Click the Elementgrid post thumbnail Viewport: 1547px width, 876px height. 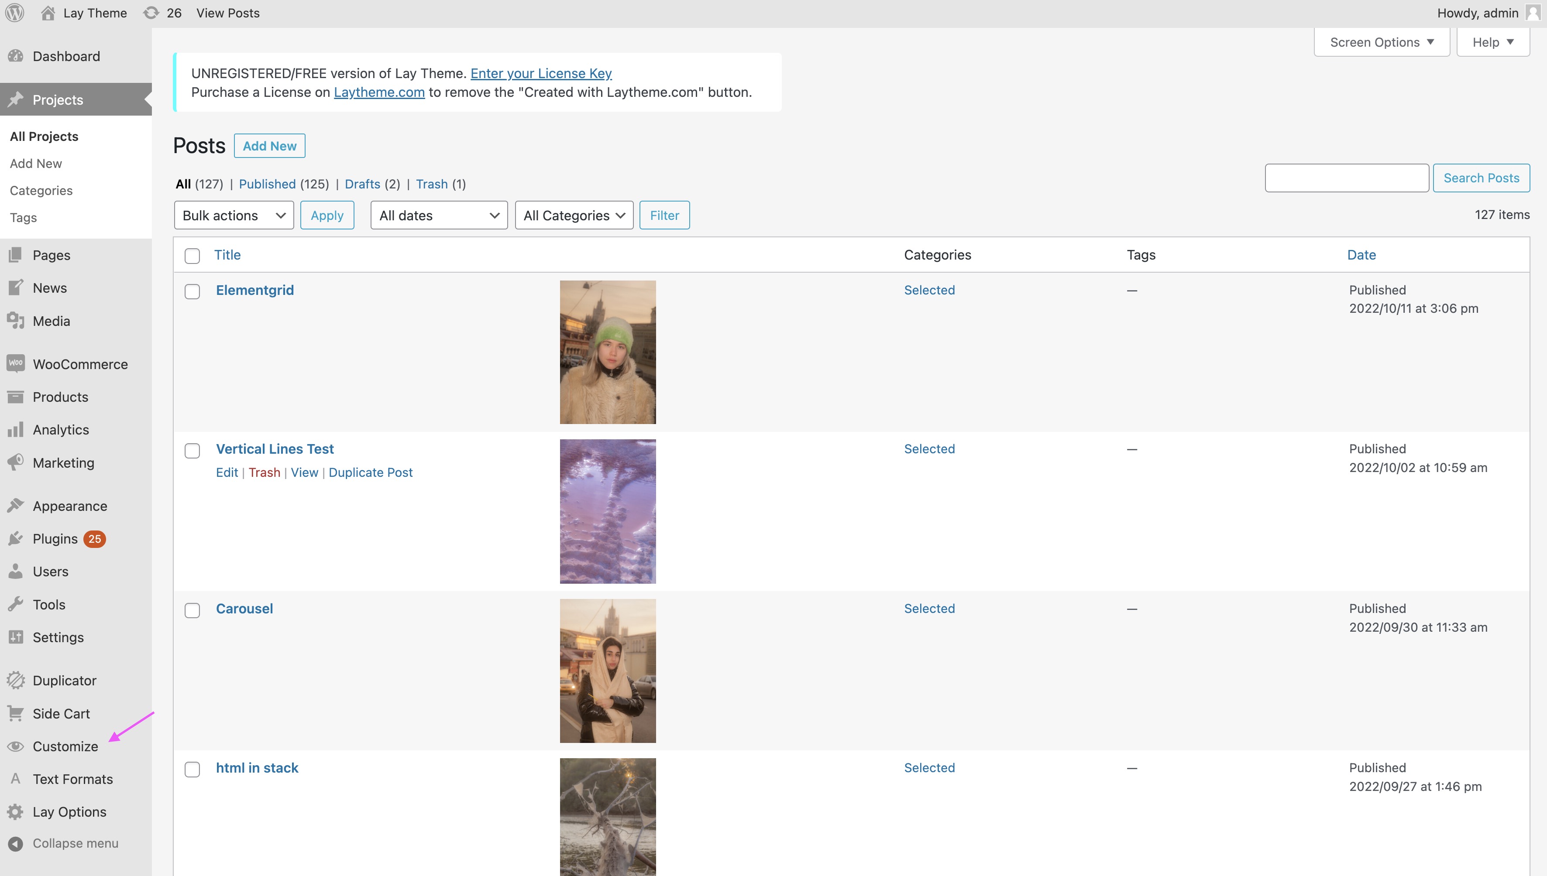tap(607, 352)
